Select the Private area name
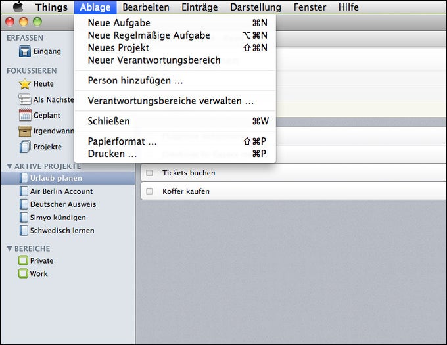The width and height of the screenshot is (447, 345). click(x=42, y=261)
